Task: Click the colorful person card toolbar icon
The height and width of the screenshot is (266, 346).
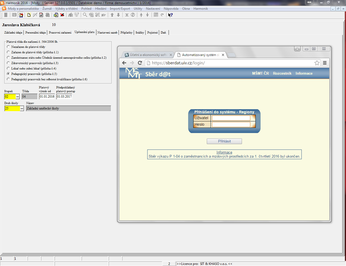Action: coord(21,15)
